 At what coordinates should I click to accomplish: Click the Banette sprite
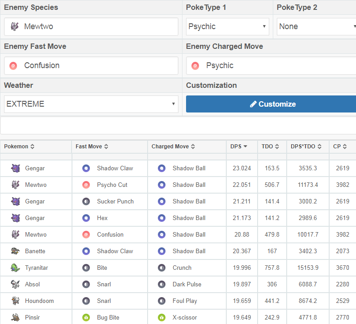[15, 251]
